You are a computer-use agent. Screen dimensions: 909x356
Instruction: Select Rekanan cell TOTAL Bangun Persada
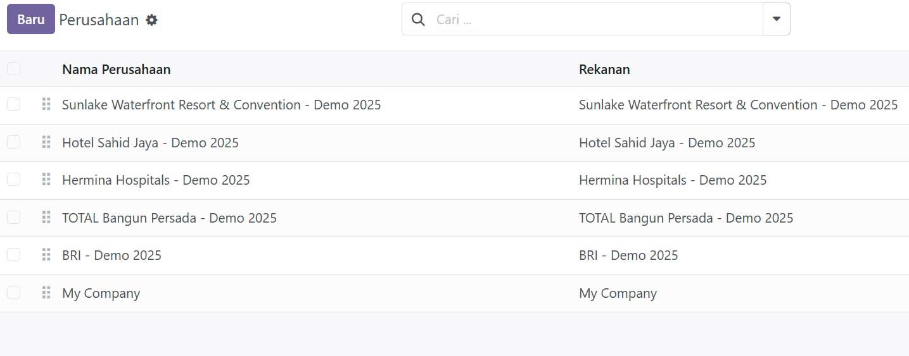686,218
